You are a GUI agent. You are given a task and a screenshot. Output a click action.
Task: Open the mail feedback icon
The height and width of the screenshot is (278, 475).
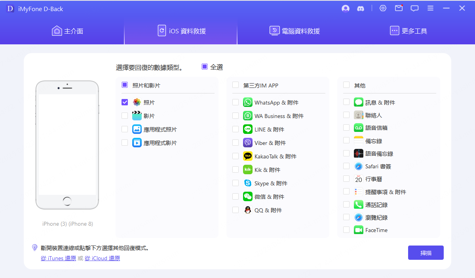coord(399,8)
